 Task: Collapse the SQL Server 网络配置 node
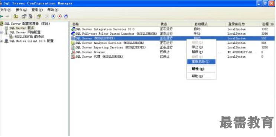pos(1,32)
